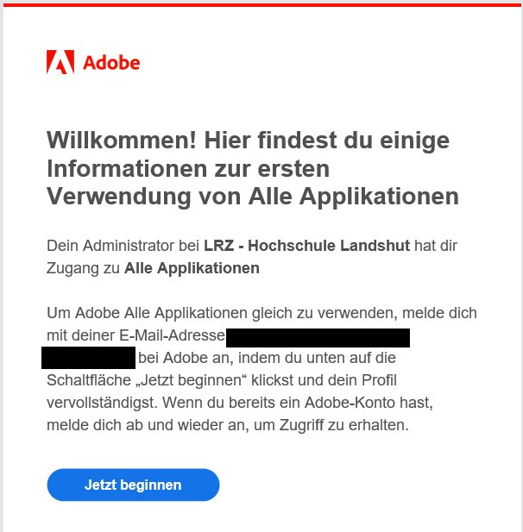The height and width of the screenshot is (532, 523).
Task: Click the quoted „Jetzt beginnen“ text in paragraph
Action: click(x=191, y=380)
